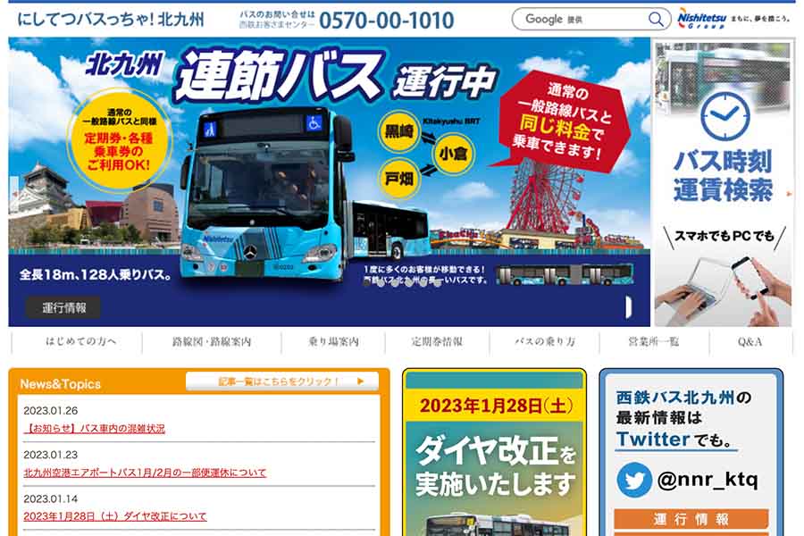
Task: Open the 北九州空港エアポートバス suspension link
Action: [145, 473]
